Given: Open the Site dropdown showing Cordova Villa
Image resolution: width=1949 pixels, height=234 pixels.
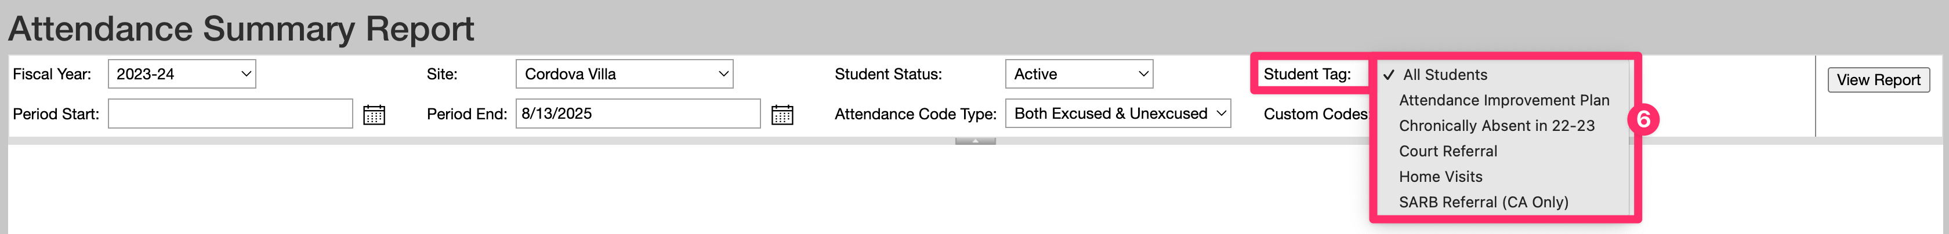Looking at the screenshot, I should (624, 74).
